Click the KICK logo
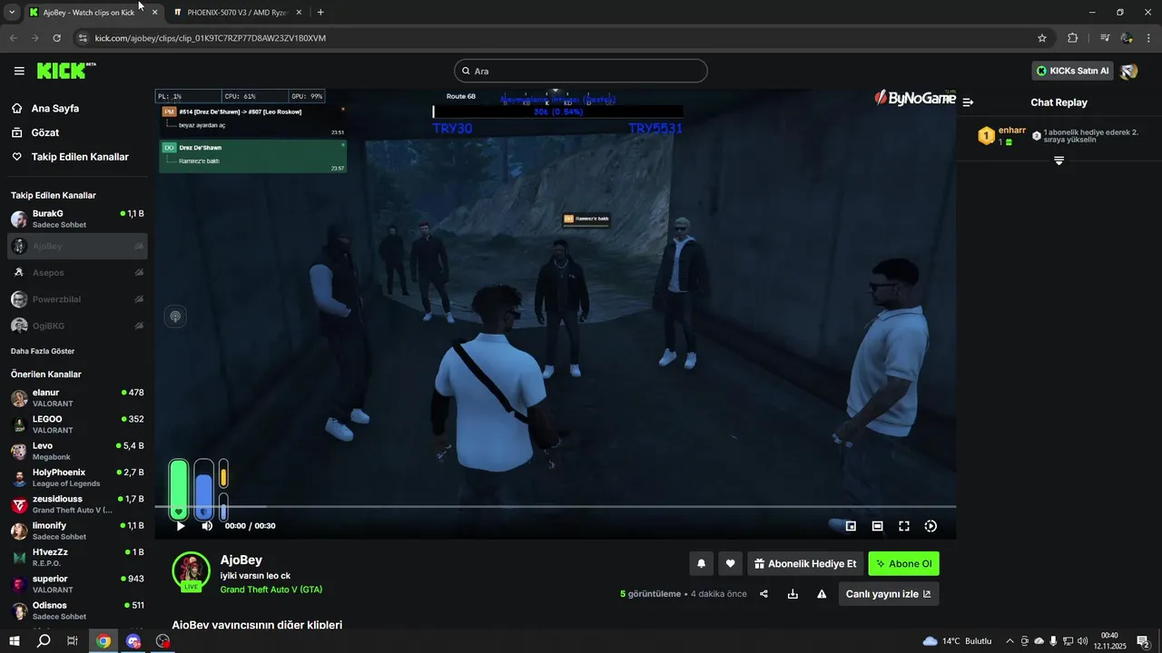Viewport: 1162px width, 653px height. (x=65, y=71)
